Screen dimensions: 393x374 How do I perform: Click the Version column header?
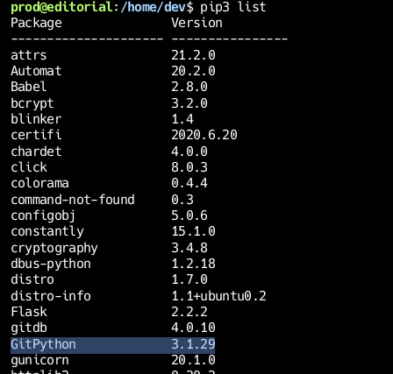pos(196,23)
